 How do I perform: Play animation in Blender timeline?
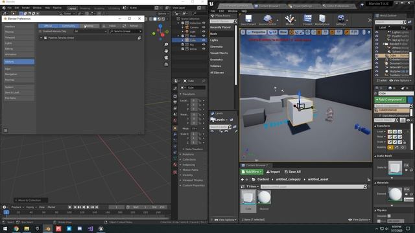coord(88,207)
